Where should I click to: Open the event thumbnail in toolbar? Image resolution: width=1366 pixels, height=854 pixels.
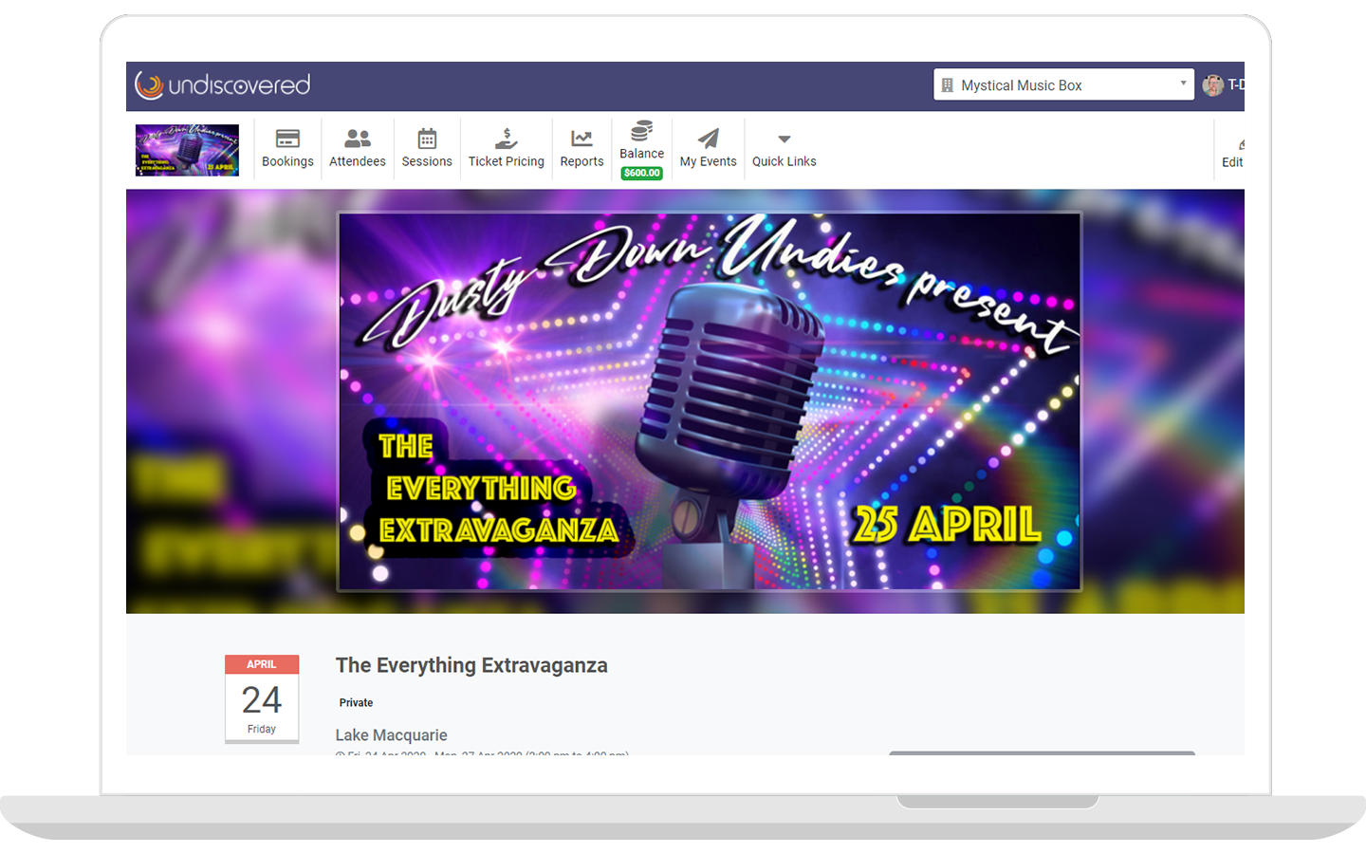187,150
